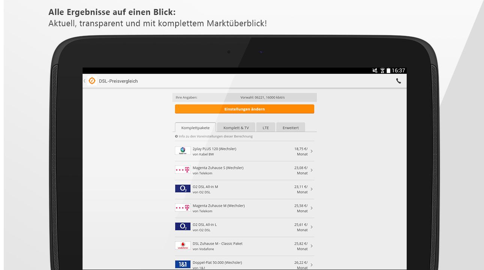The width and height of the screenshot is (484, 270).
Task: Select O2 DSL All-in L tariff name
Action: [x=205, y=225]
